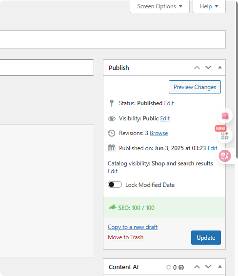Click the Content AI help question icon
The height and width of the screenshot is (276, 238).
pos(181,267)
